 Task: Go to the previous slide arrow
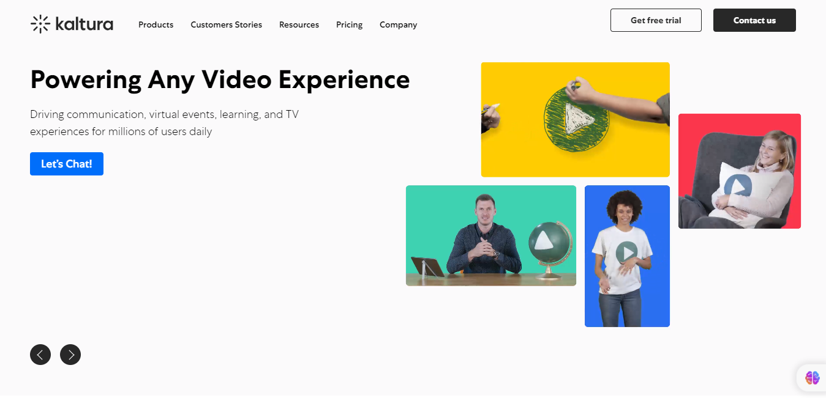pos(40,355)
